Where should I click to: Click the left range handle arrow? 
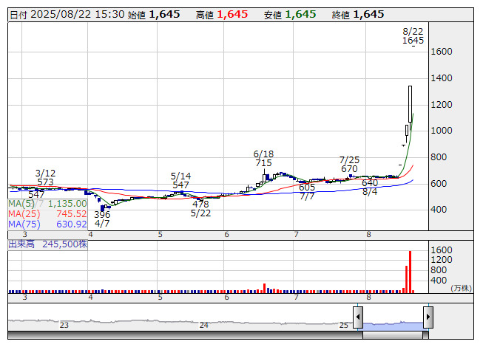click(x=358, y=318)
